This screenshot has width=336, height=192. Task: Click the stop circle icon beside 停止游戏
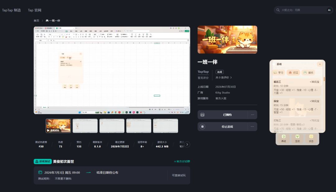click(202, 127)
